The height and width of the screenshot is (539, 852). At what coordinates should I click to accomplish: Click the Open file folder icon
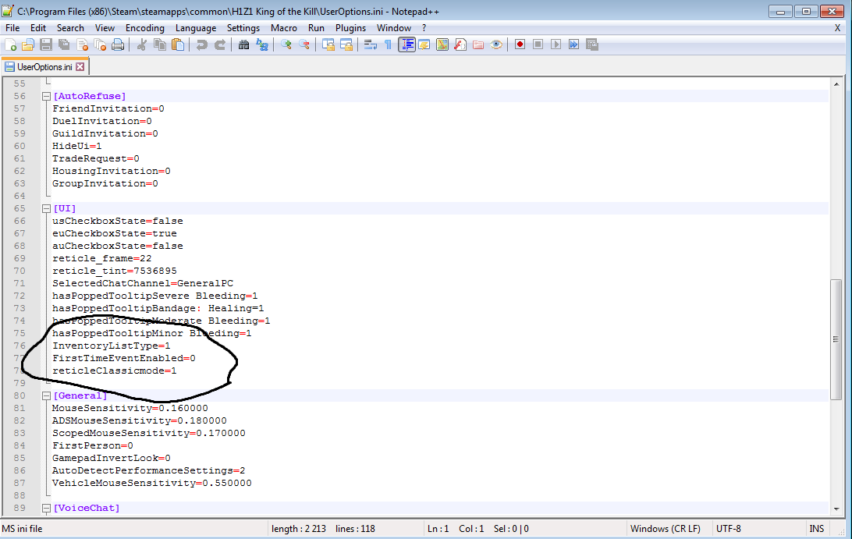point(28,44)
